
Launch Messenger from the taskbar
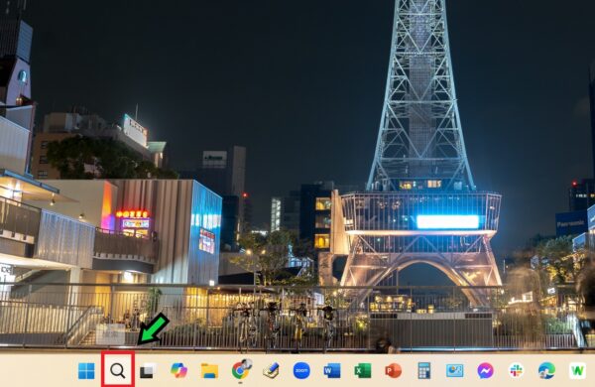(x=485, y=371)
